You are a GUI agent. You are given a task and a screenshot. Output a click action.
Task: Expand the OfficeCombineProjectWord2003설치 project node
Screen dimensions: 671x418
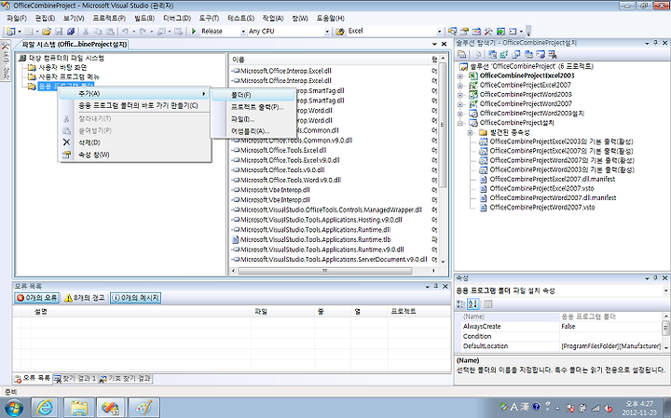460,114
